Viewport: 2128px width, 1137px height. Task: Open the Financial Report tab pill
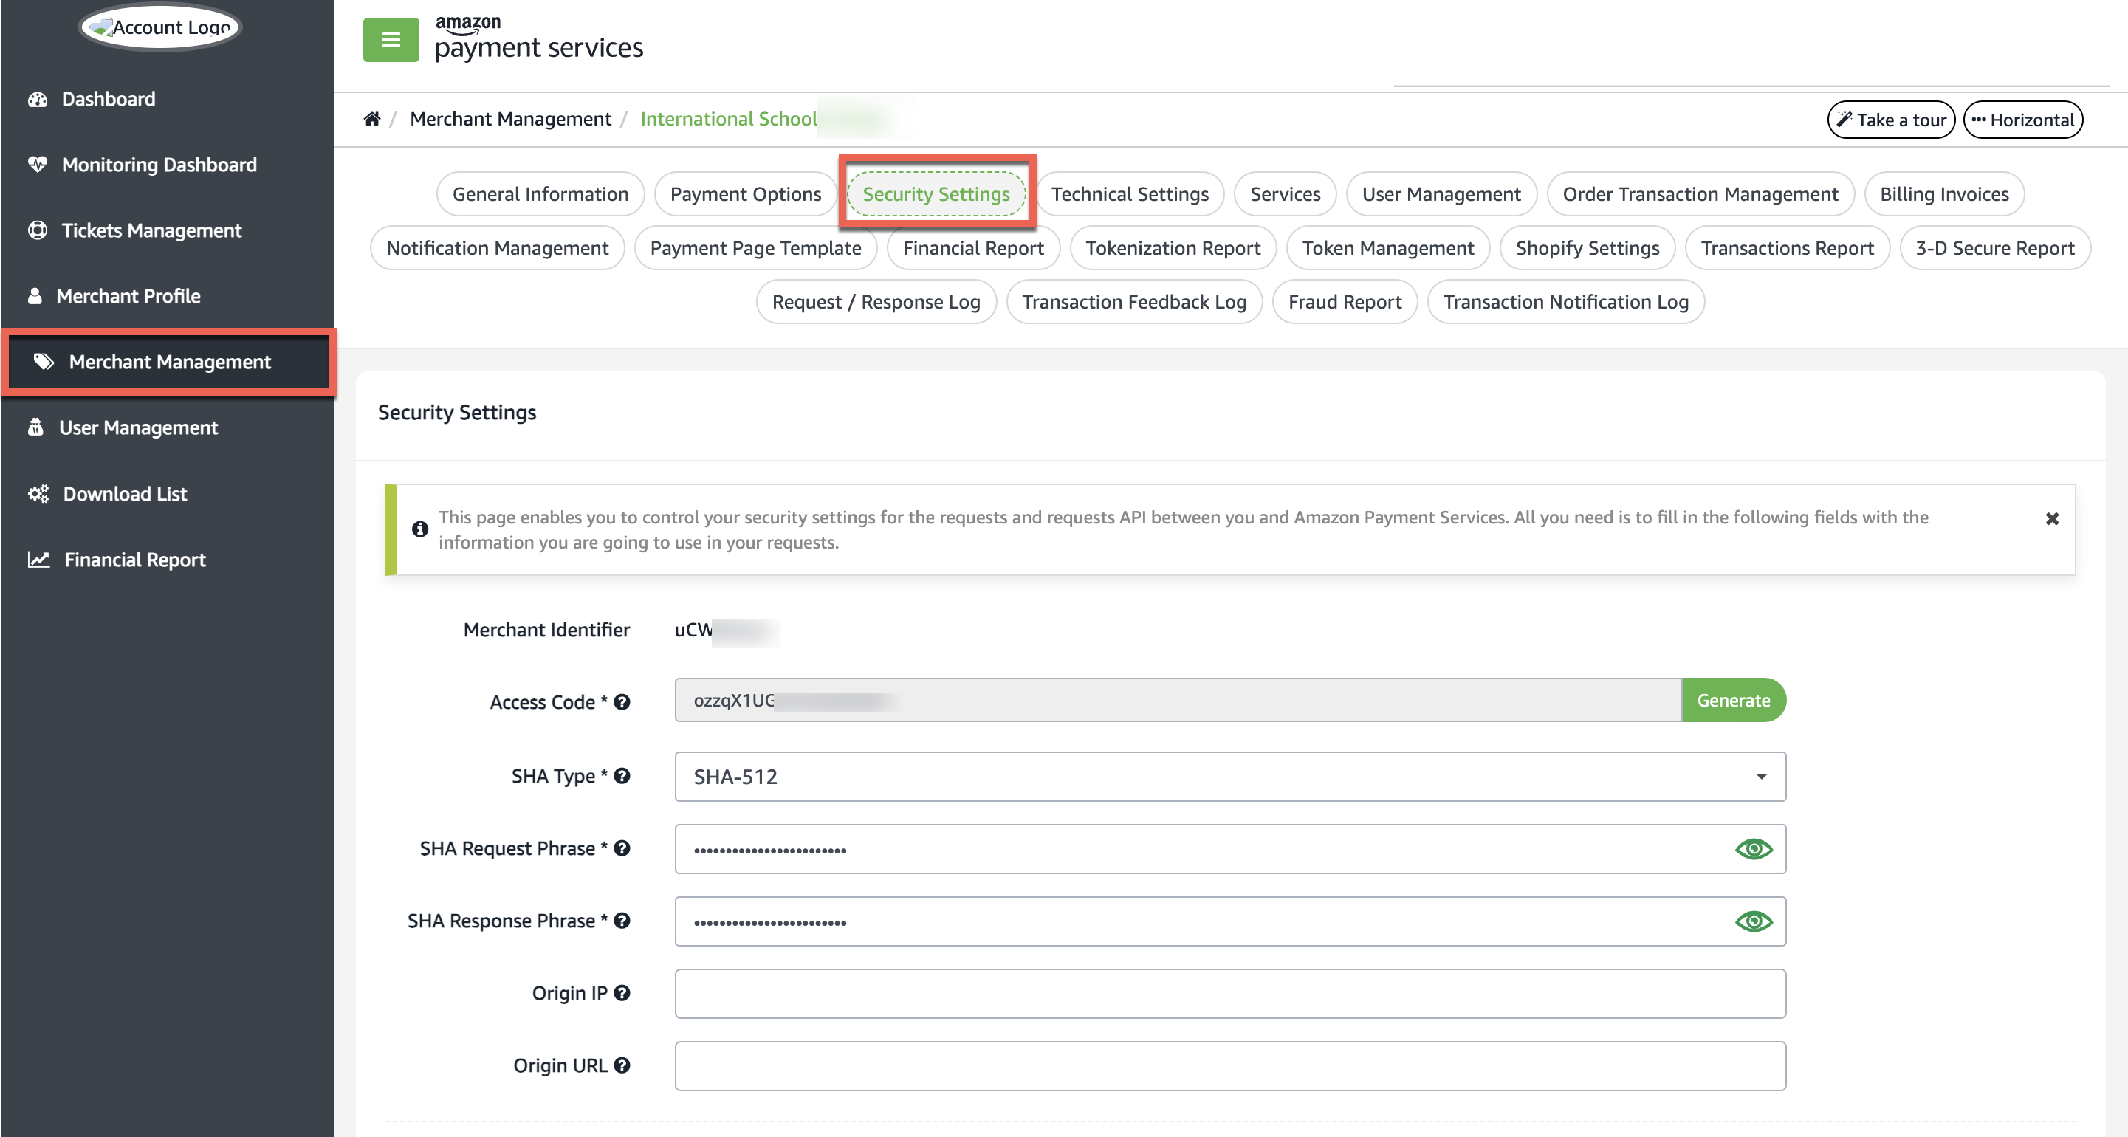point(973,248)
